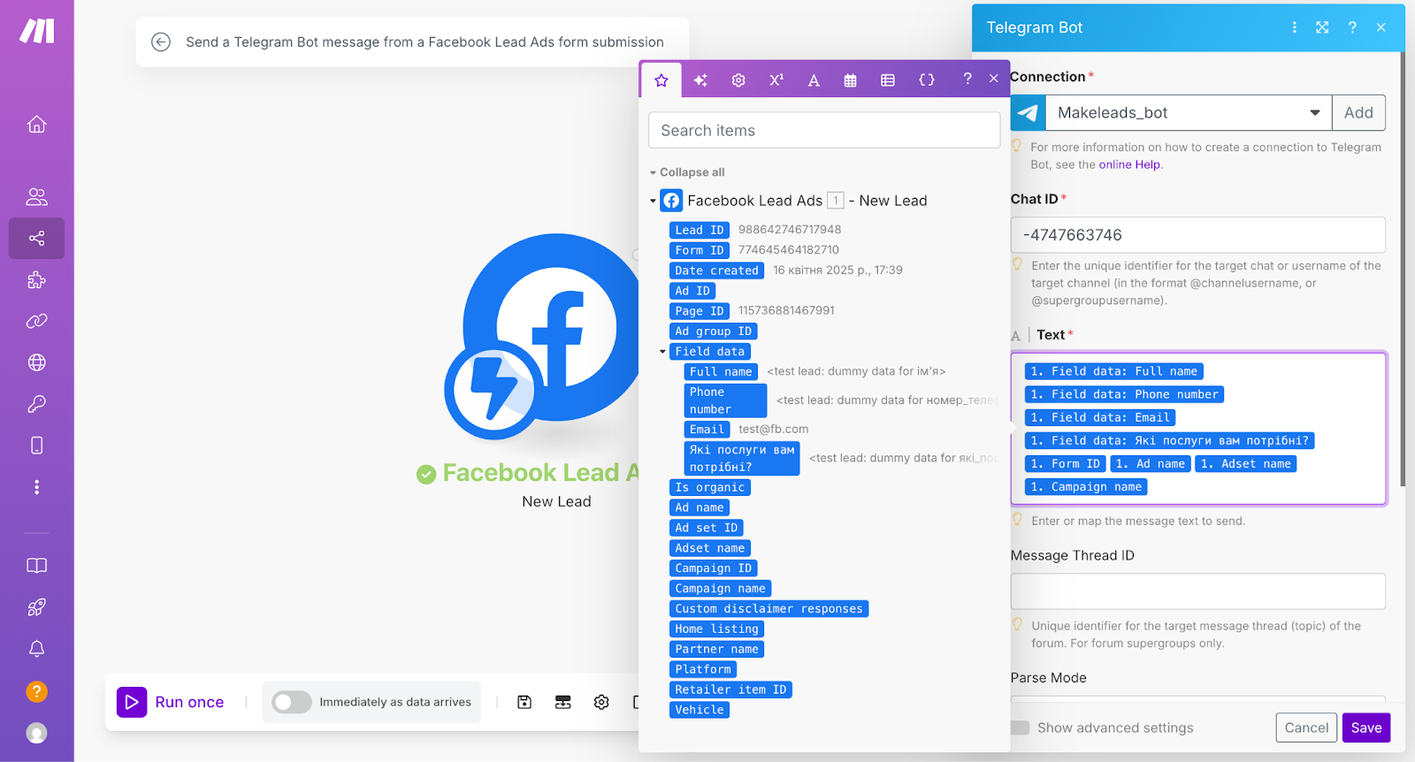Open Resource hub book icon
This screenshot has width=1415, height=762.
click(x=36, y=566)
